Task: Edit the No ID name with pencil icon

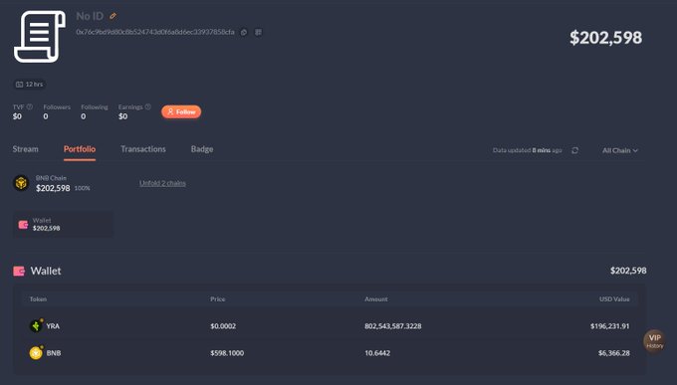Action: [113, 16]
